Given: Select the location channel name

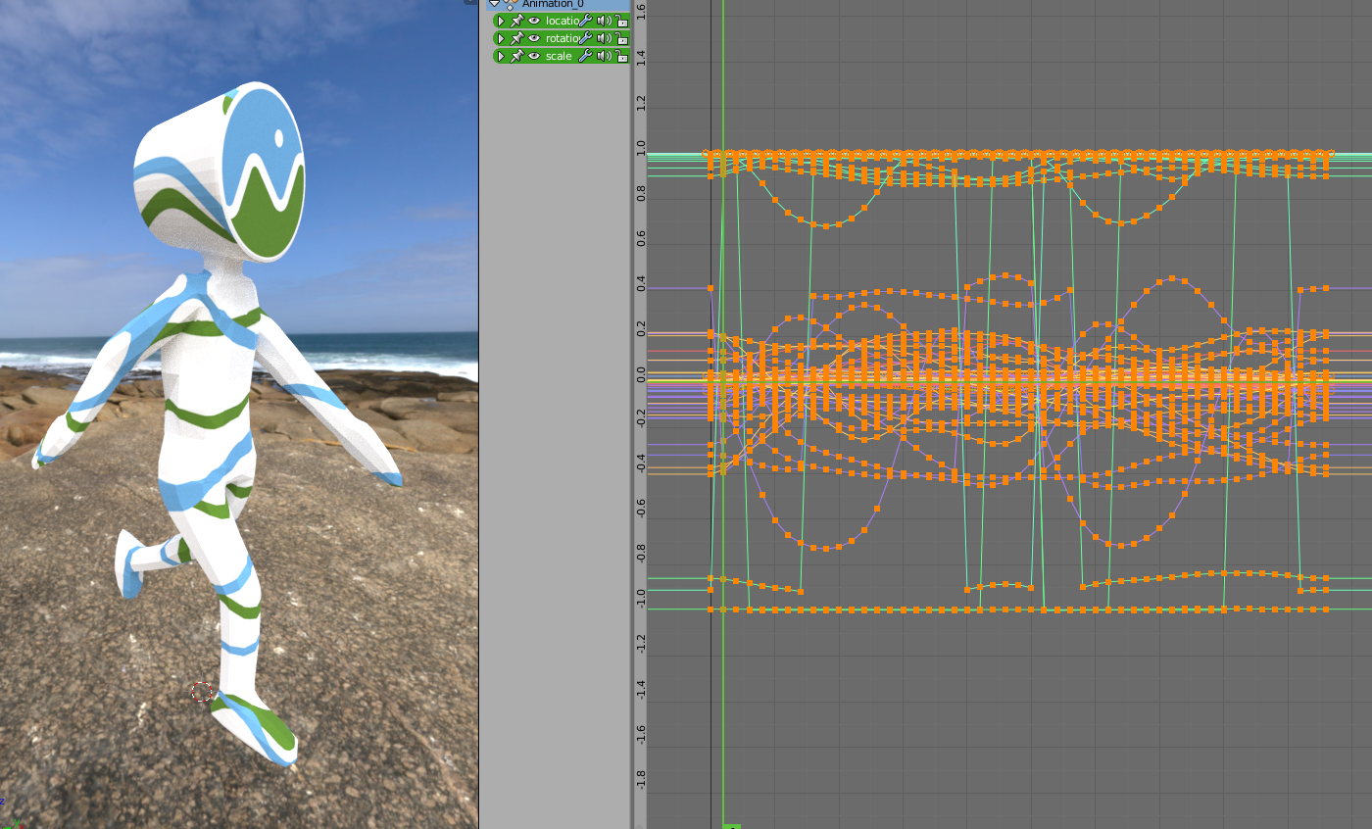Looking at the screenshot, I should 562,21.
